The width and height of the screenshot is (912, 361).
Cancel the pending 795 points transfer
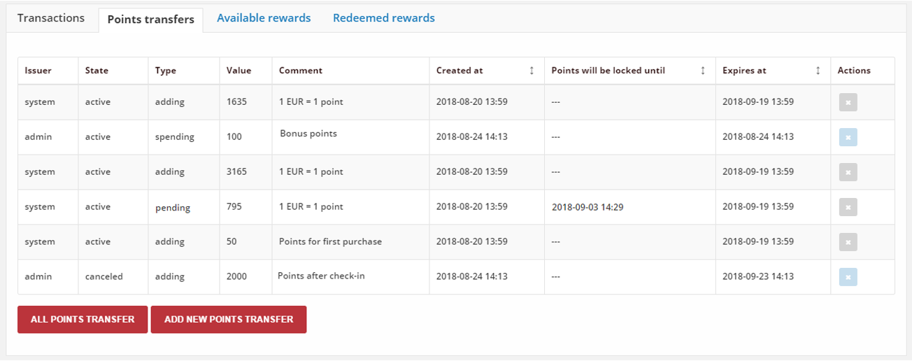pyautogui.click(x=848, y=207)
